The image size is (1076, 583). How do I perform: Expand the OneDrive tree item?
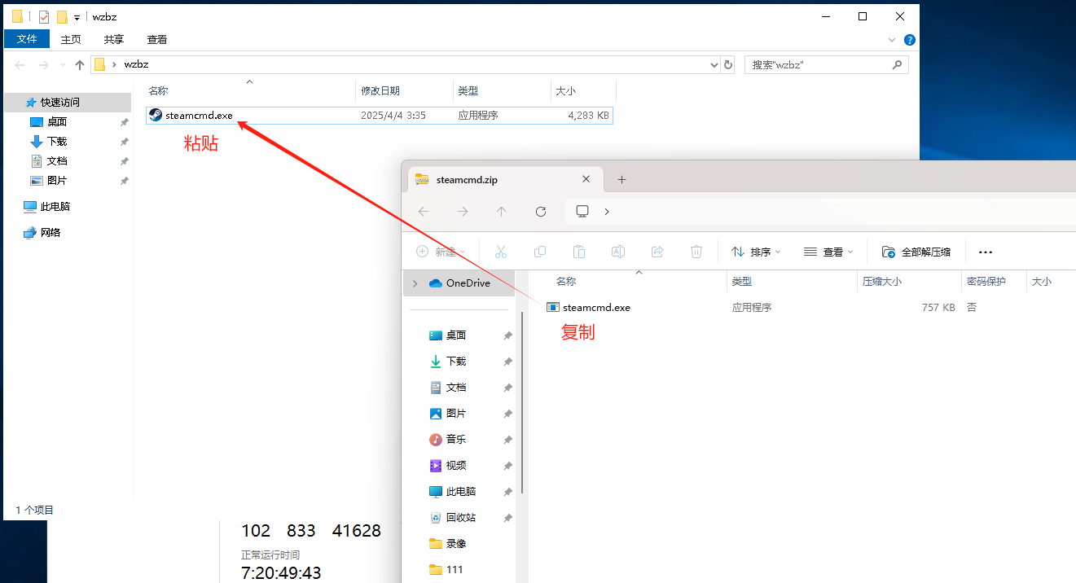coord(415,283)
